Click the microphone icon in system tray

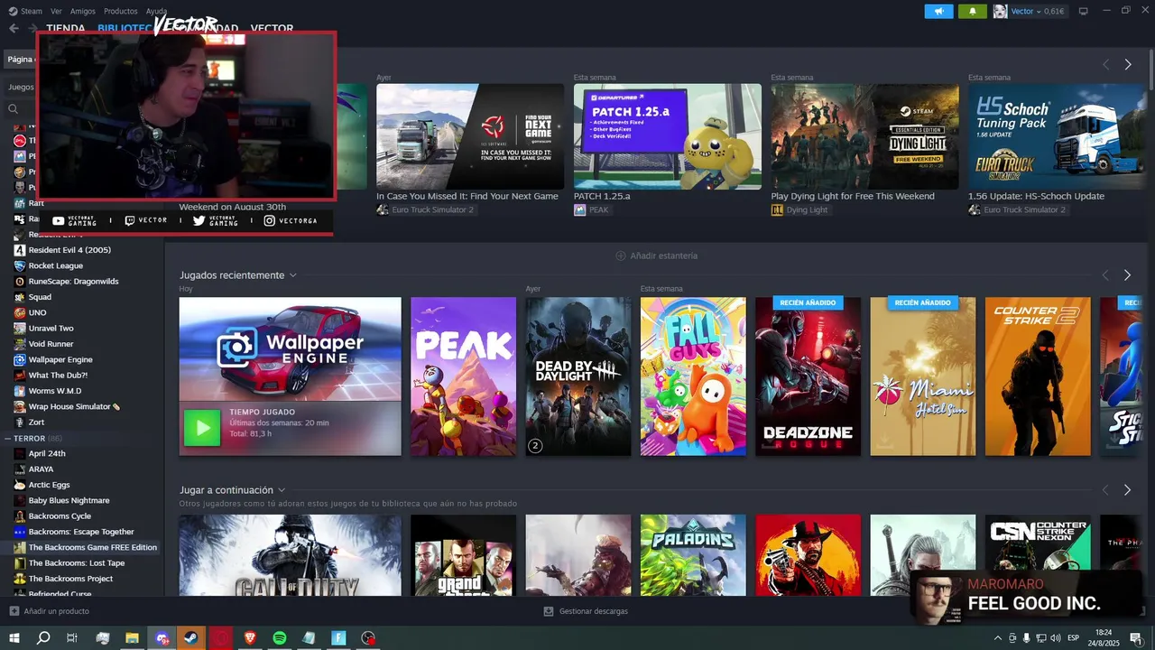click(x=1026, y=638)
